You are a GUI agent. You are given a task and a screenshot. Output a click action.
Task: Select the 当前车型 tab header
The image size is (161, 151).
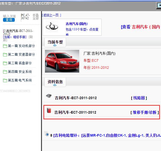pyautogui.click(x=55, y=42)
